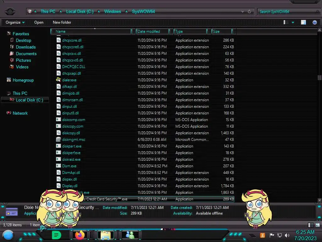Click the scroll down arrow of list
Image resolution: width=322 pixels, height=242 pixels.
click(x=319, y=200)
